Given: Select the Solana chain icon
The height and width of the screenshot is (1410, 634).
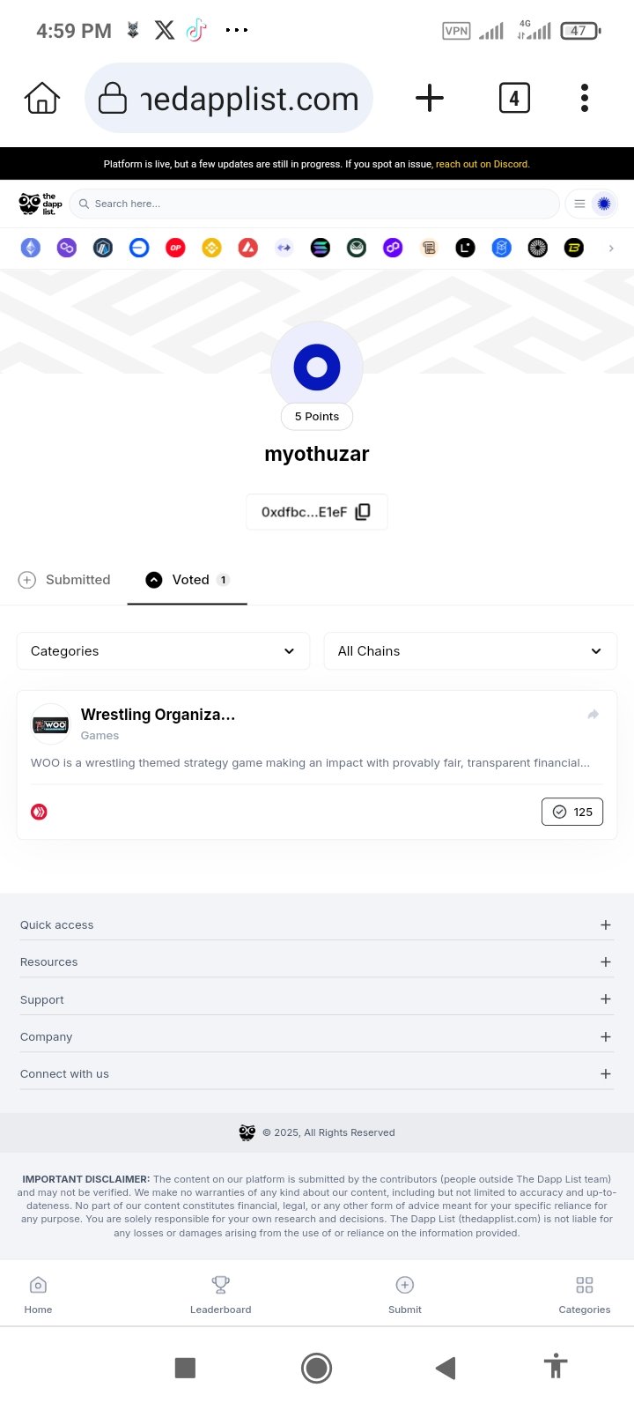Looking at the screenshot, I should 321,249.
